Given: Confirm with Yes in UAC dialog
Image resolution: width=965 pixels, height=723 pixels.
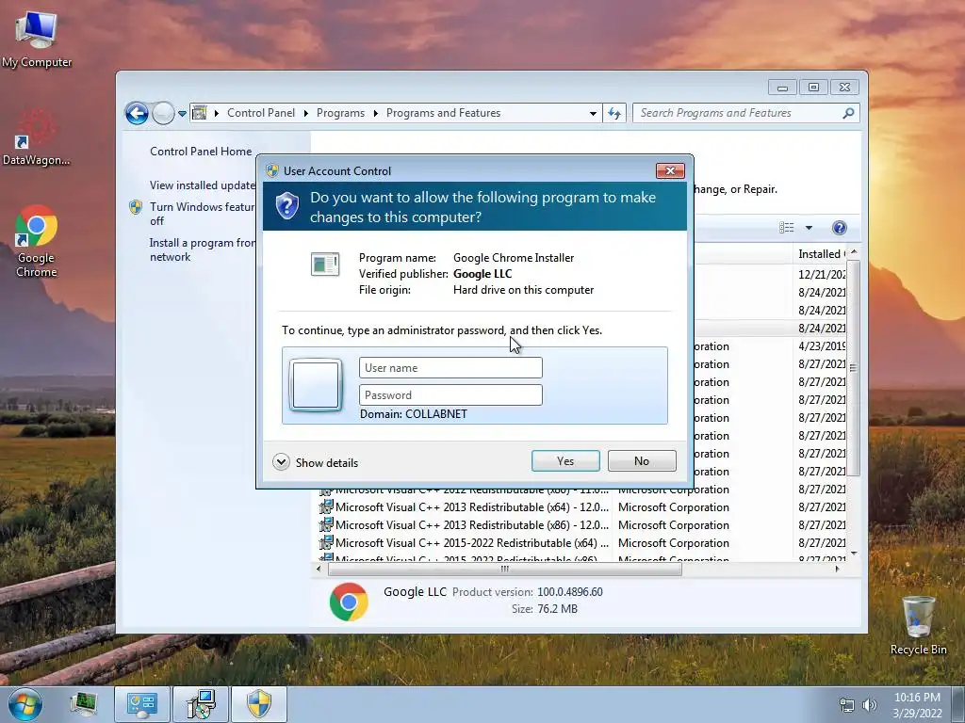Looking at the screenshot, I should [565, 461].
